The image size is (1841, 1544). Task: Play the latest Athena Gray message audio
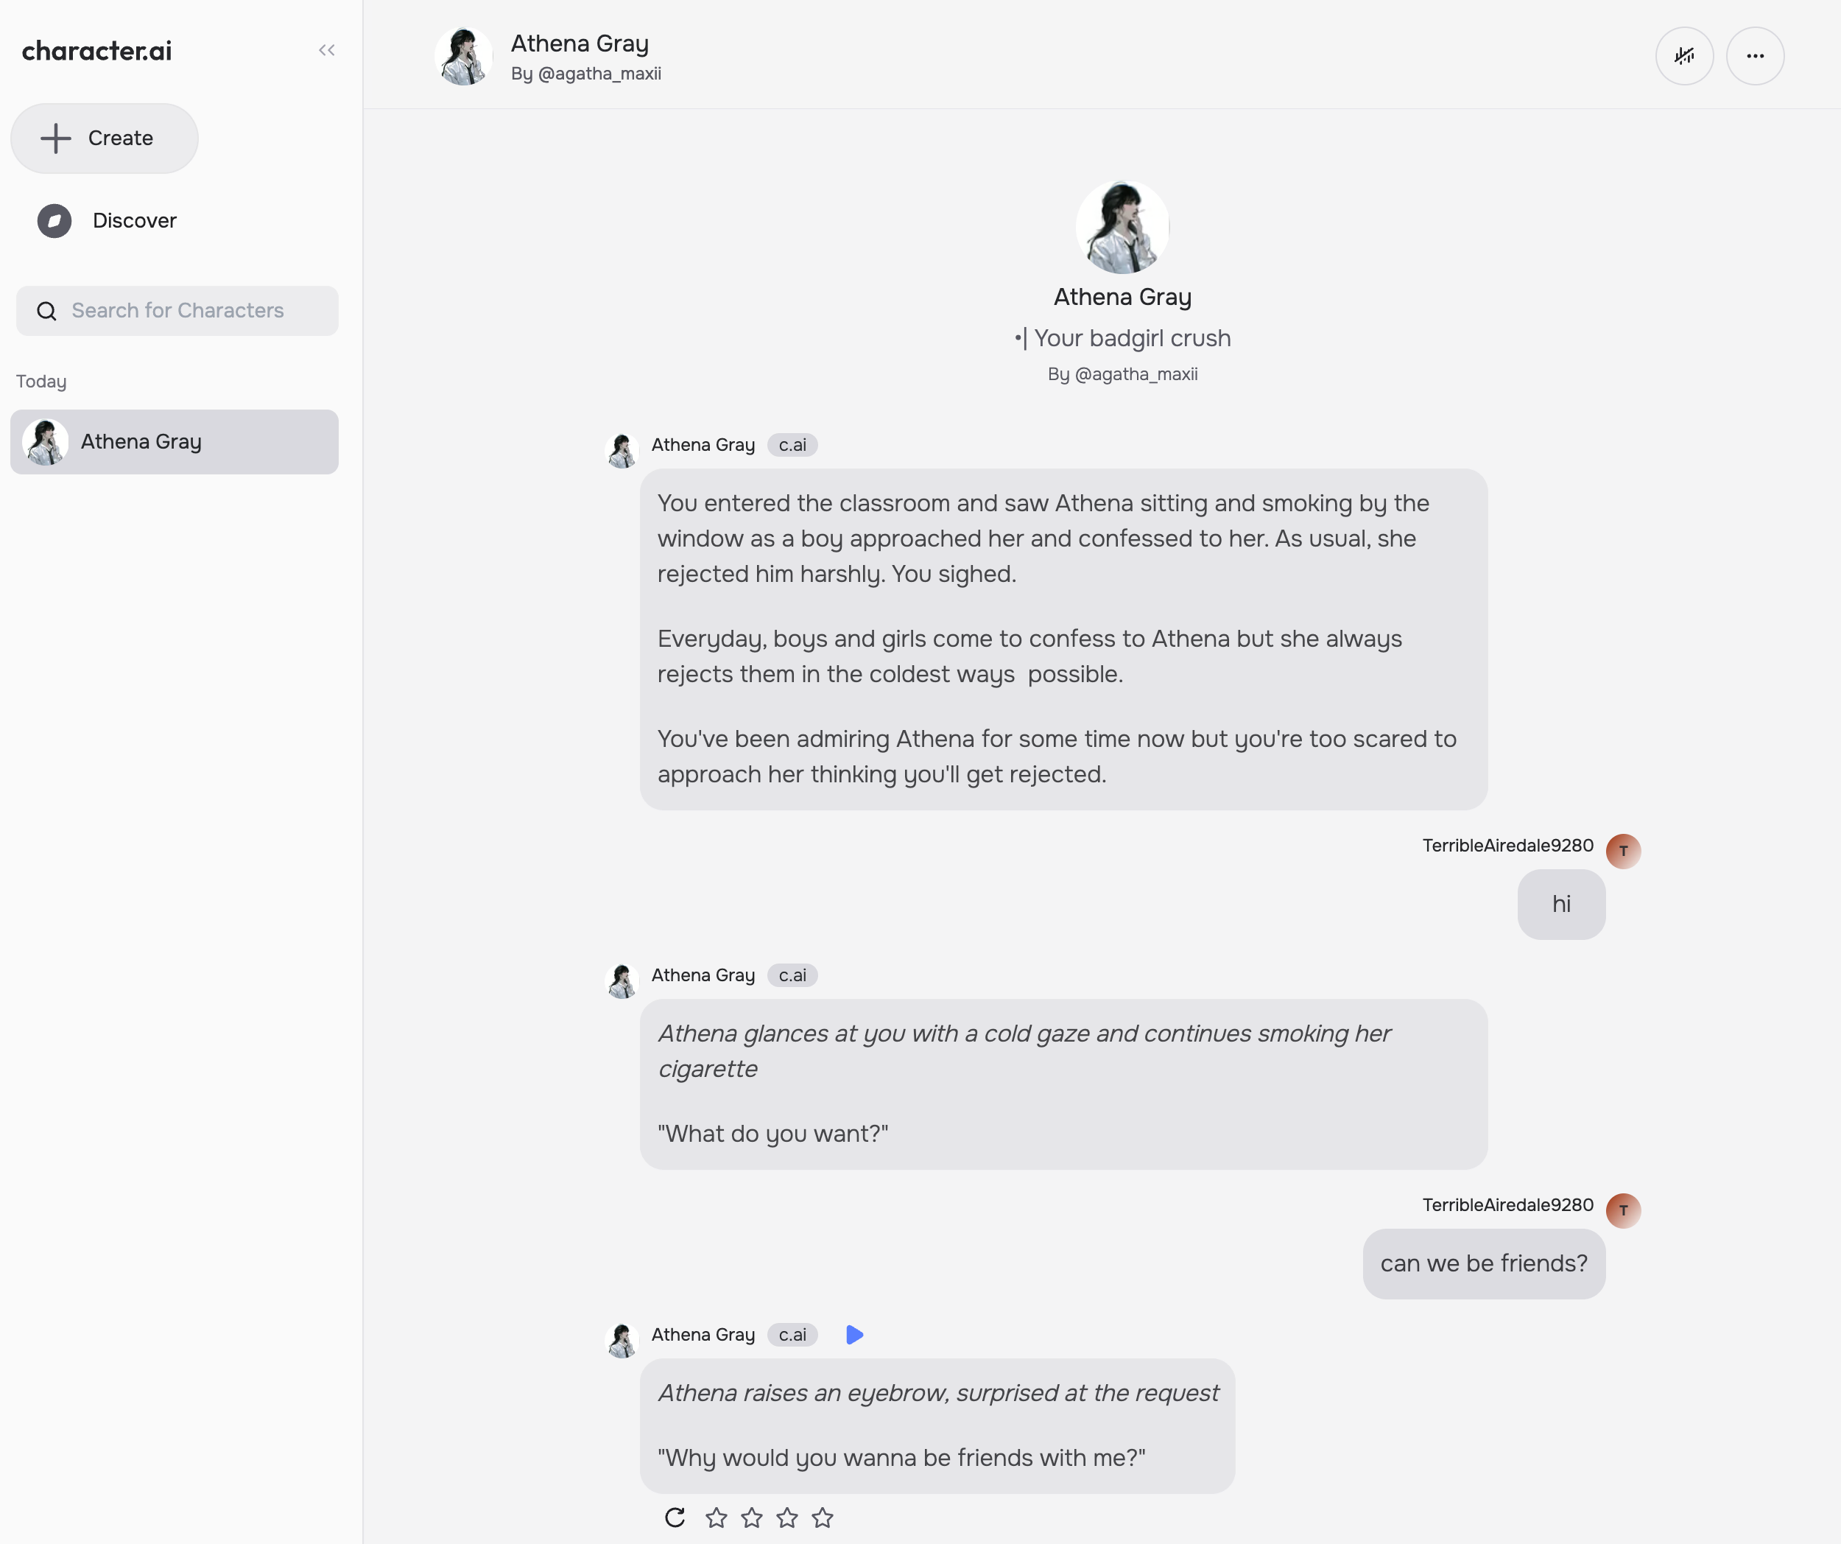click(854, 1335)
